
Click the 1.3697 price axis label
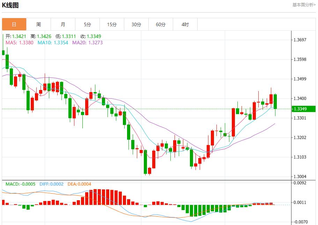click(x=300, y=40)
